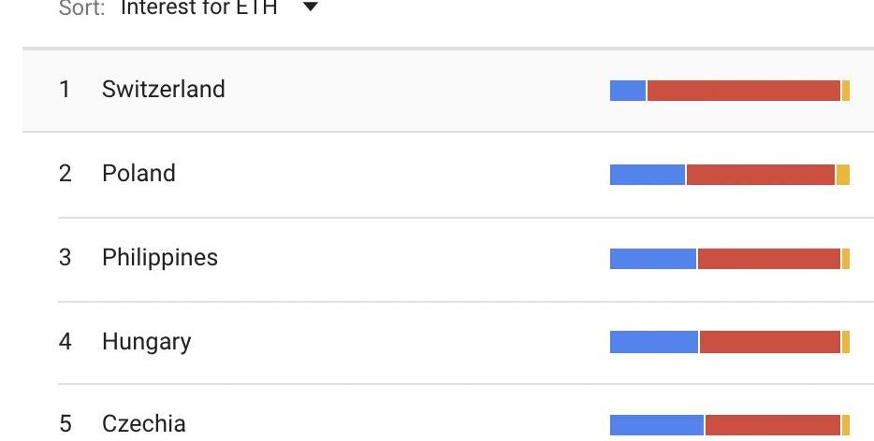The height and width of the screenshot is (441, 874).
Task: Click Switzerland's blue bar segment
Action: pyautogui.click(x=627, y=91)
